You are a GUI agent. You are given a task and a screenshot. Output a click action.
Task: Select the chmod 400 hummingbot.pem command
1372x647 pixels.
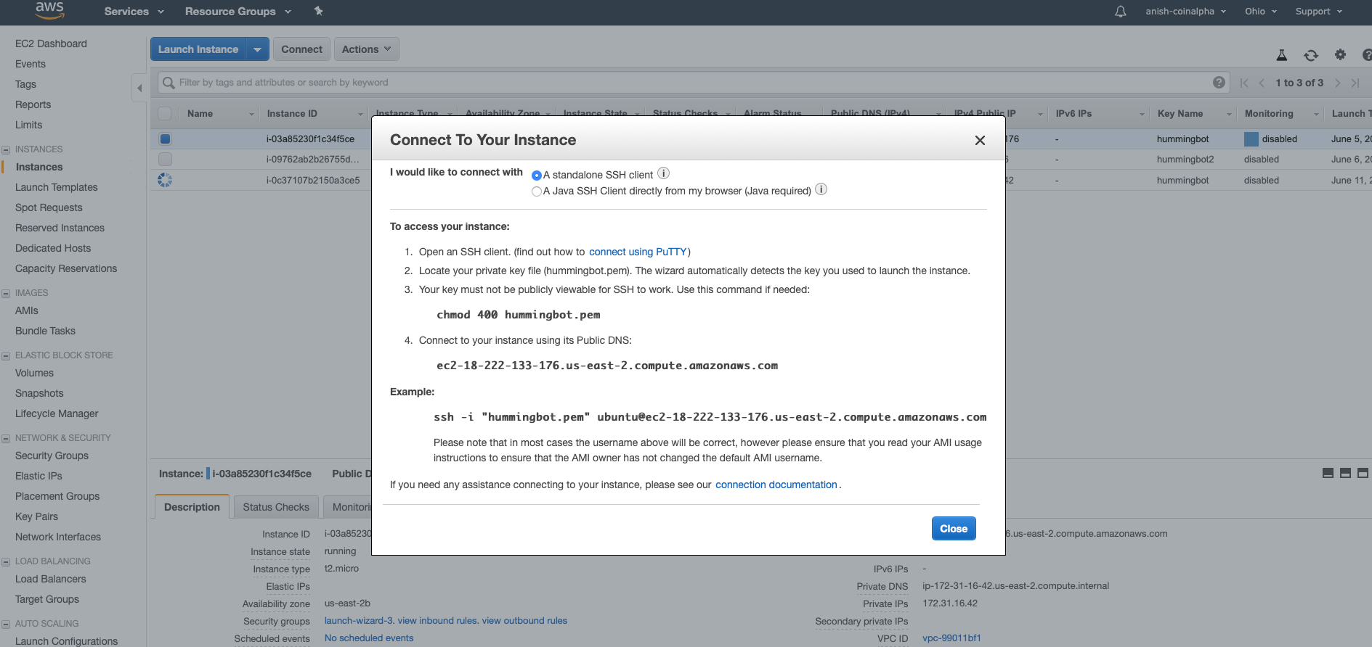click(x=519, y=315)
